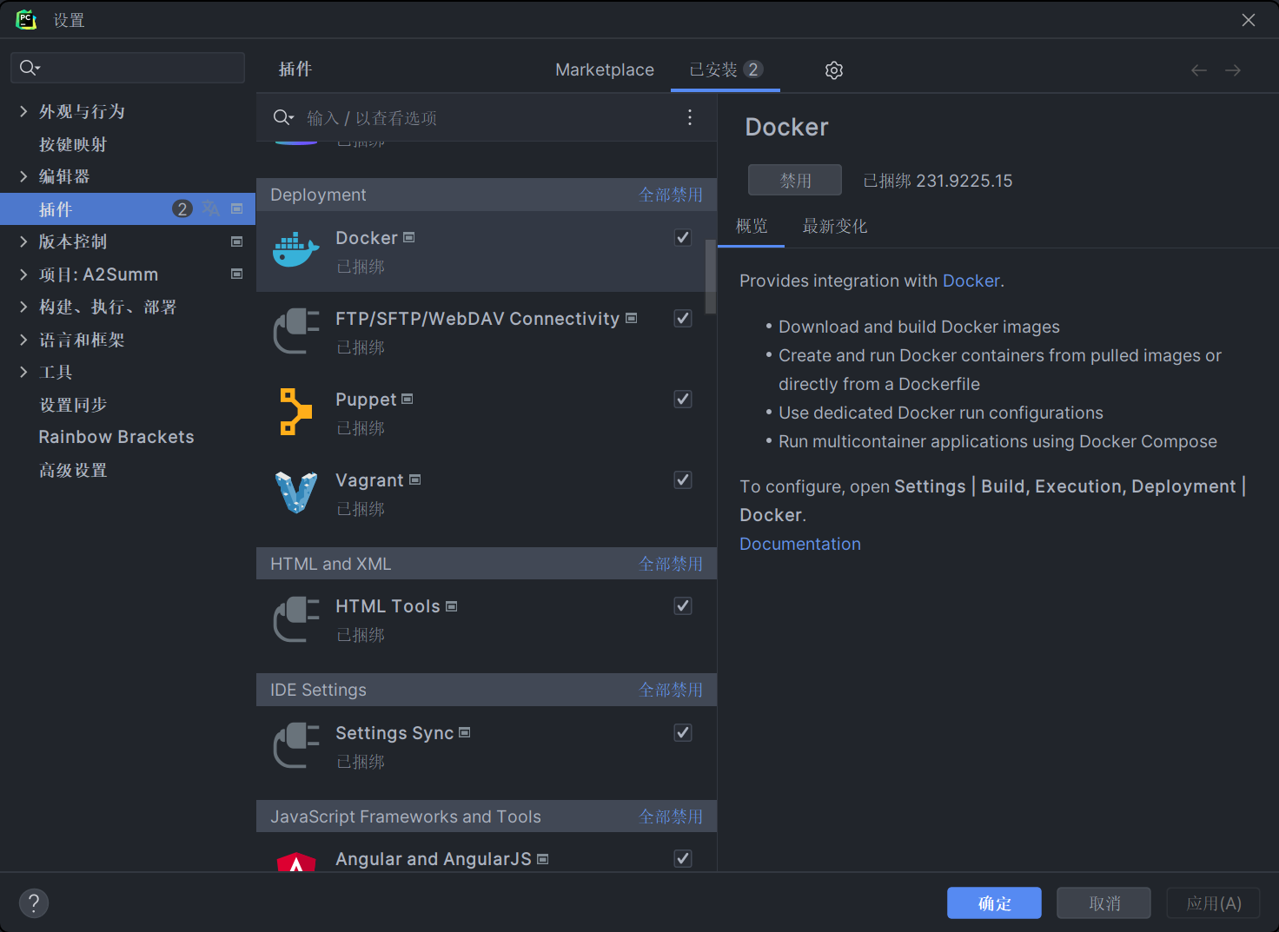Click 全部禁用 for JavaScript Frameworks and Tools
The height and width of the screenshot is (932, 1279).
tap(671, 816)
